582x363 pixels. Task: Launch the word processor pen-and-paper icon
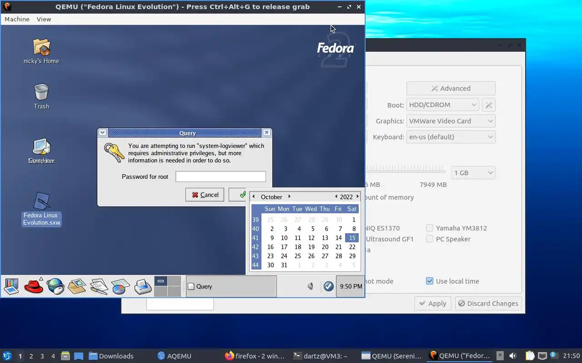(99, 286)
